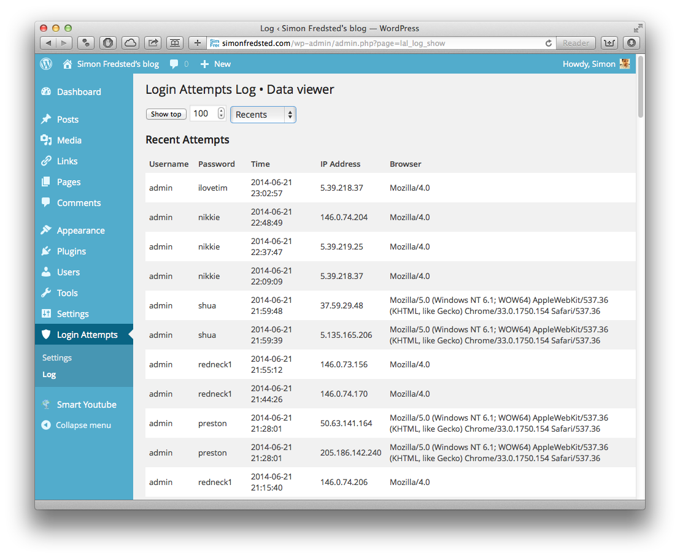Screen dimensions: 680x558
Task: Click the IP address 146.0.74.206
Action: (344, 483)
